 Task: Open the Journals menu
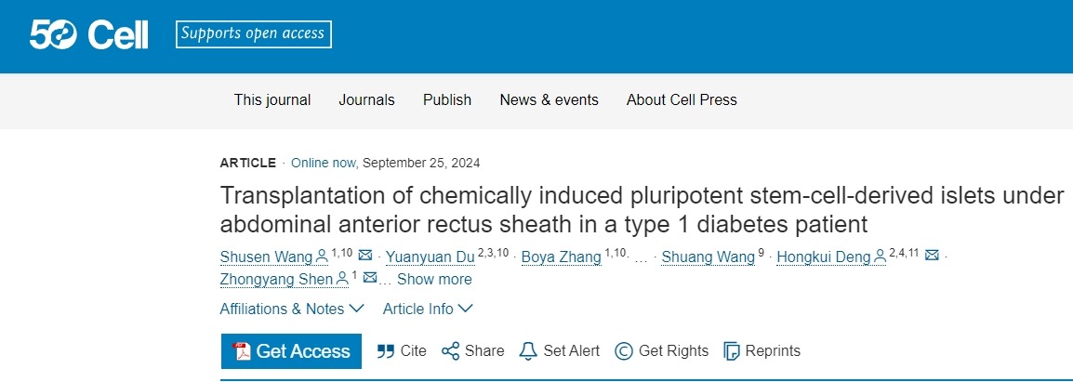pos(366,100)
